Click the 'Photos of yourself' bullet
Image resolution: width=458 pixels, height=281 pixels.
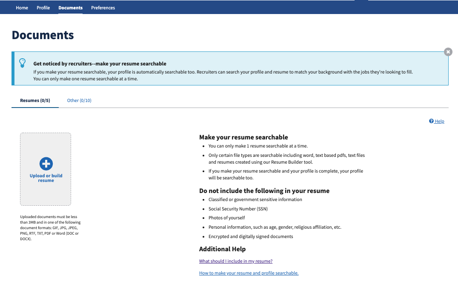pyautogui.click(x=227, y=218)
